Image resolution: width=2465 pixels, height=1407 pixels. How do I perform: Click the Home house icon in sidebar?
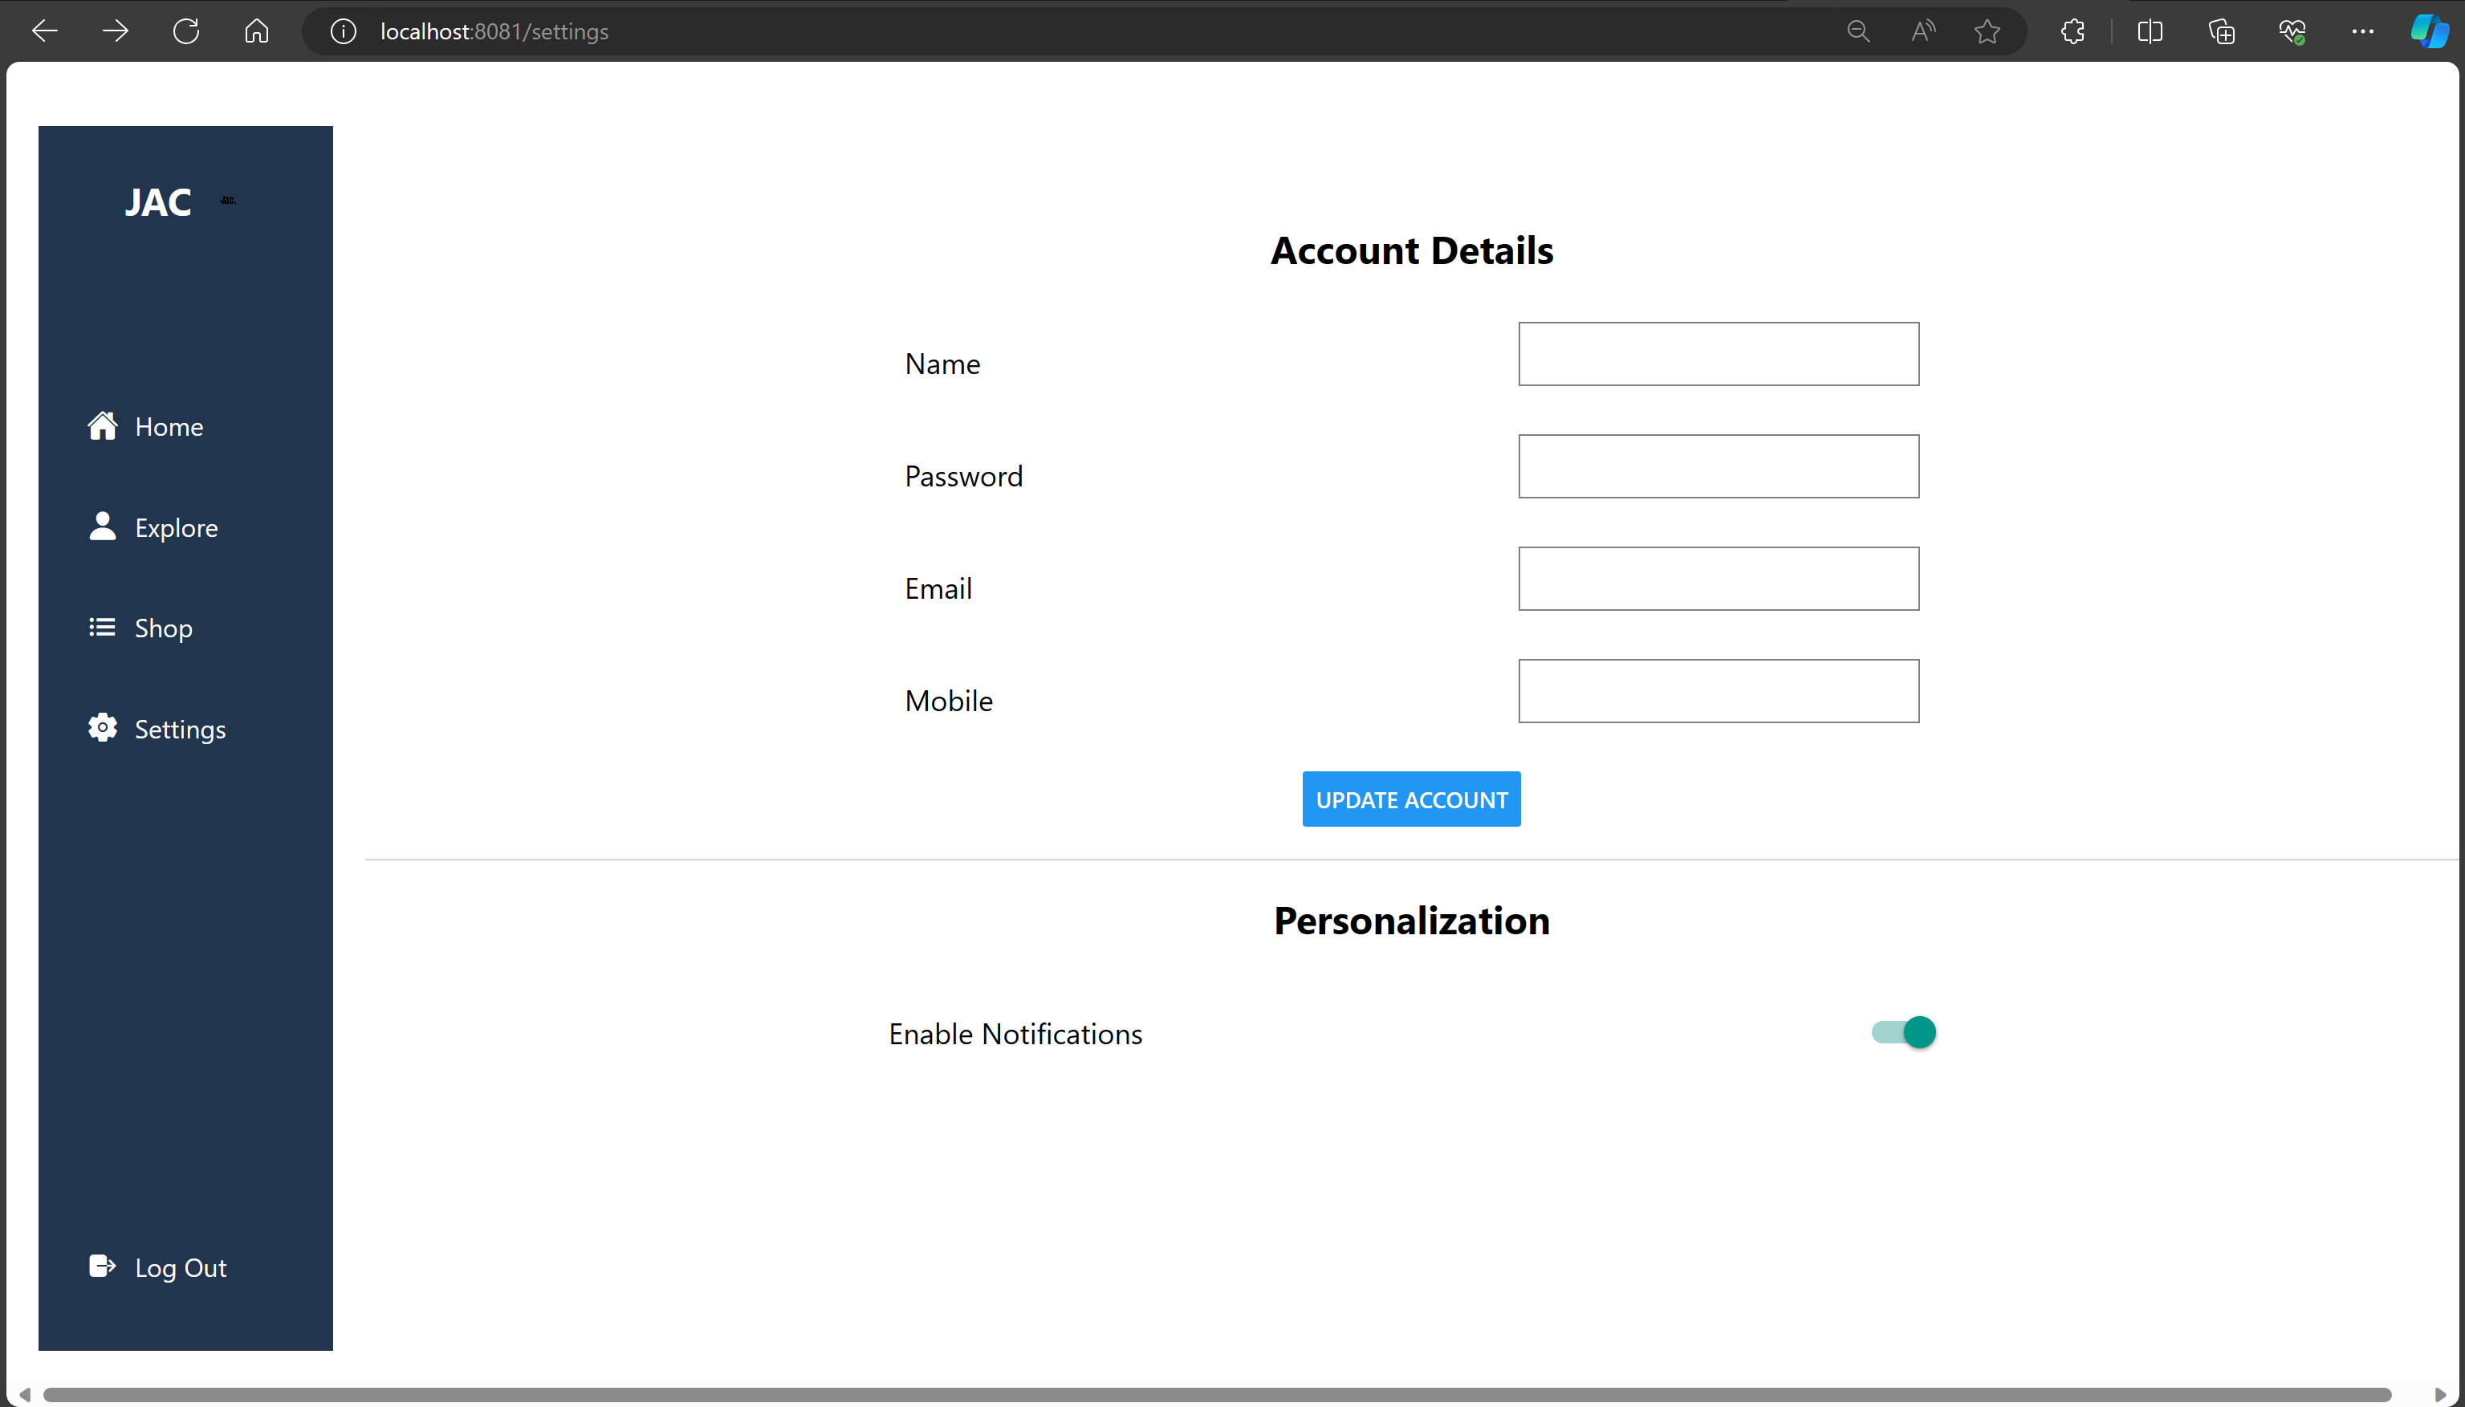click(103, 426)
